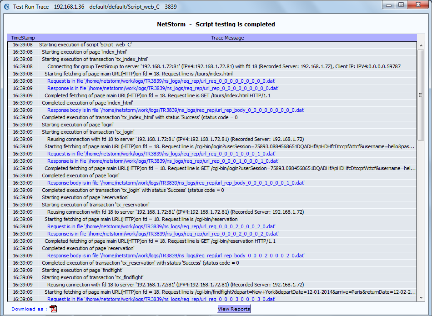The height and width of the screenshot is (316, 432).
Task: Click the NetStorm app icon in title bar
Action: (x=7, y=6)
